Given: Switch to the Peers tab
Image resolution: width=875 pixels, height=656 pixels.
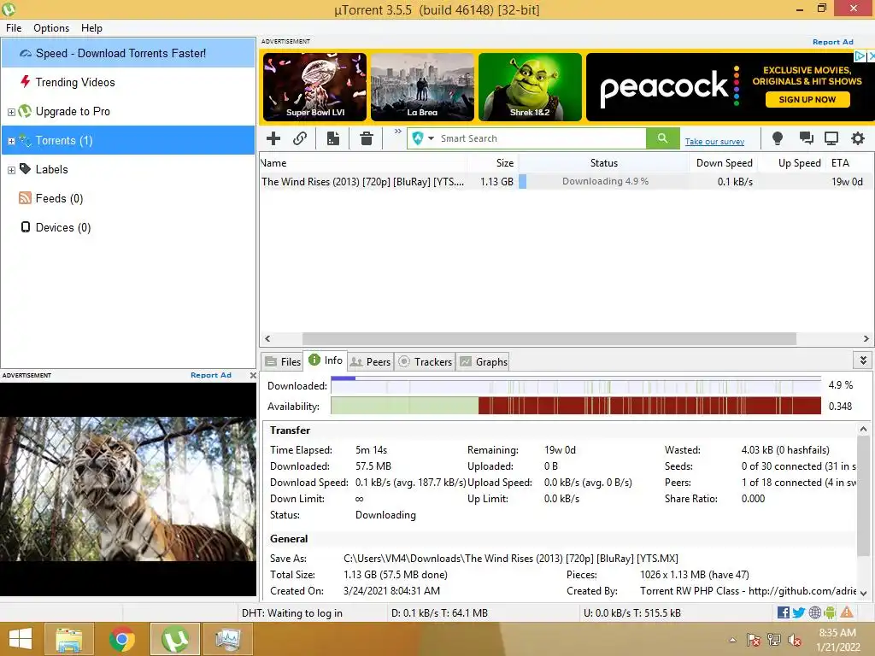Looking at the screenshot, I should 371,361.
